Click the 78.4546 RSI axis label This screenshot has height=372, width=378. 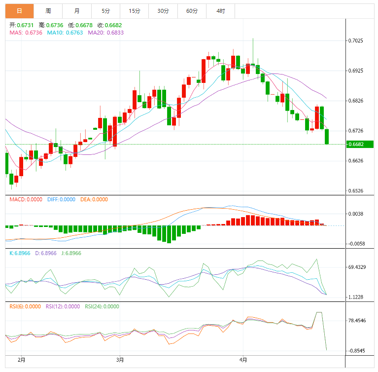(x=357, y=321)
